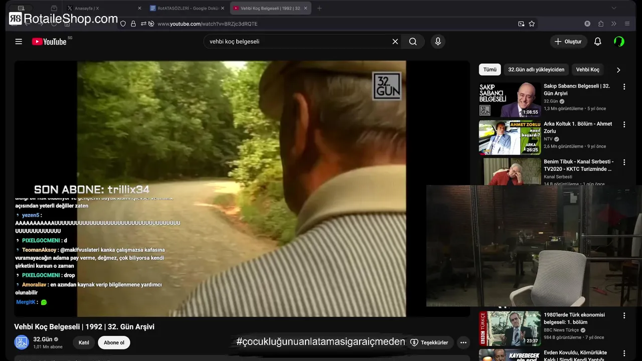Clear the search box text
Screen dimensions: 642x361
[395, 42]
